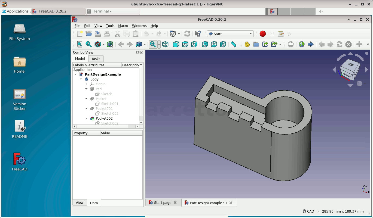Image resolution: width=373 pixels, height=218 pixels.
Task: Select the Pad feature in tree
Action: pyautogui.click(x=99, y=89)
